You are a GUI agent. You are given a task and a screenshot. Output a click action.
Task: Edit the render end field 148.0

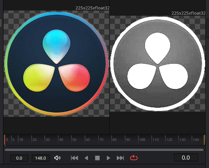[40, 158]
